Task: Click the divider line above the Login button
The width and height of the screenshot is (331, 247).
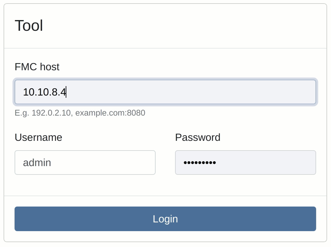Action: [x=165, y=196]
